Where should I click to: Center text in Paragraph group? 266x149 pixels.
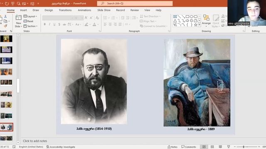[110, 24]
